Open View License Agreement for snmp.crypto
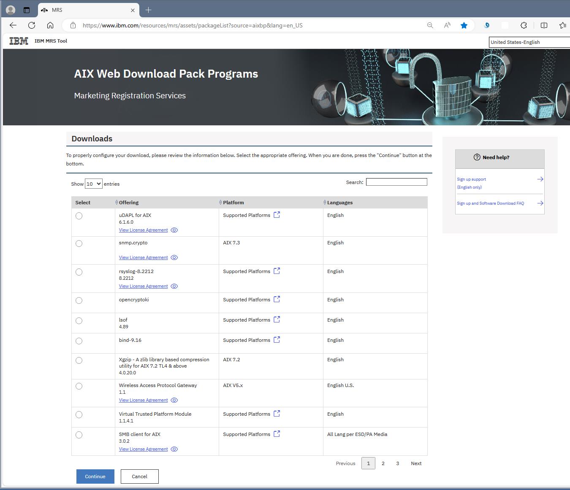Viewport: 570px width, 490px height. pos(144,257)
